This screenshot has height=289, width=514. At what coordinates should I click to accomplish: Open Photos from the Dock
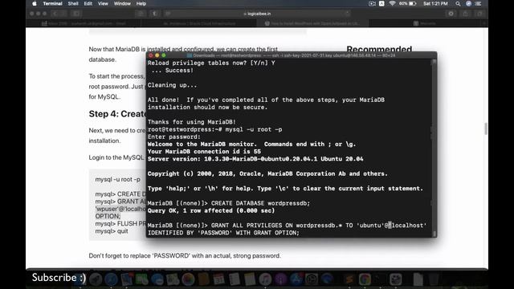point(188,279)
